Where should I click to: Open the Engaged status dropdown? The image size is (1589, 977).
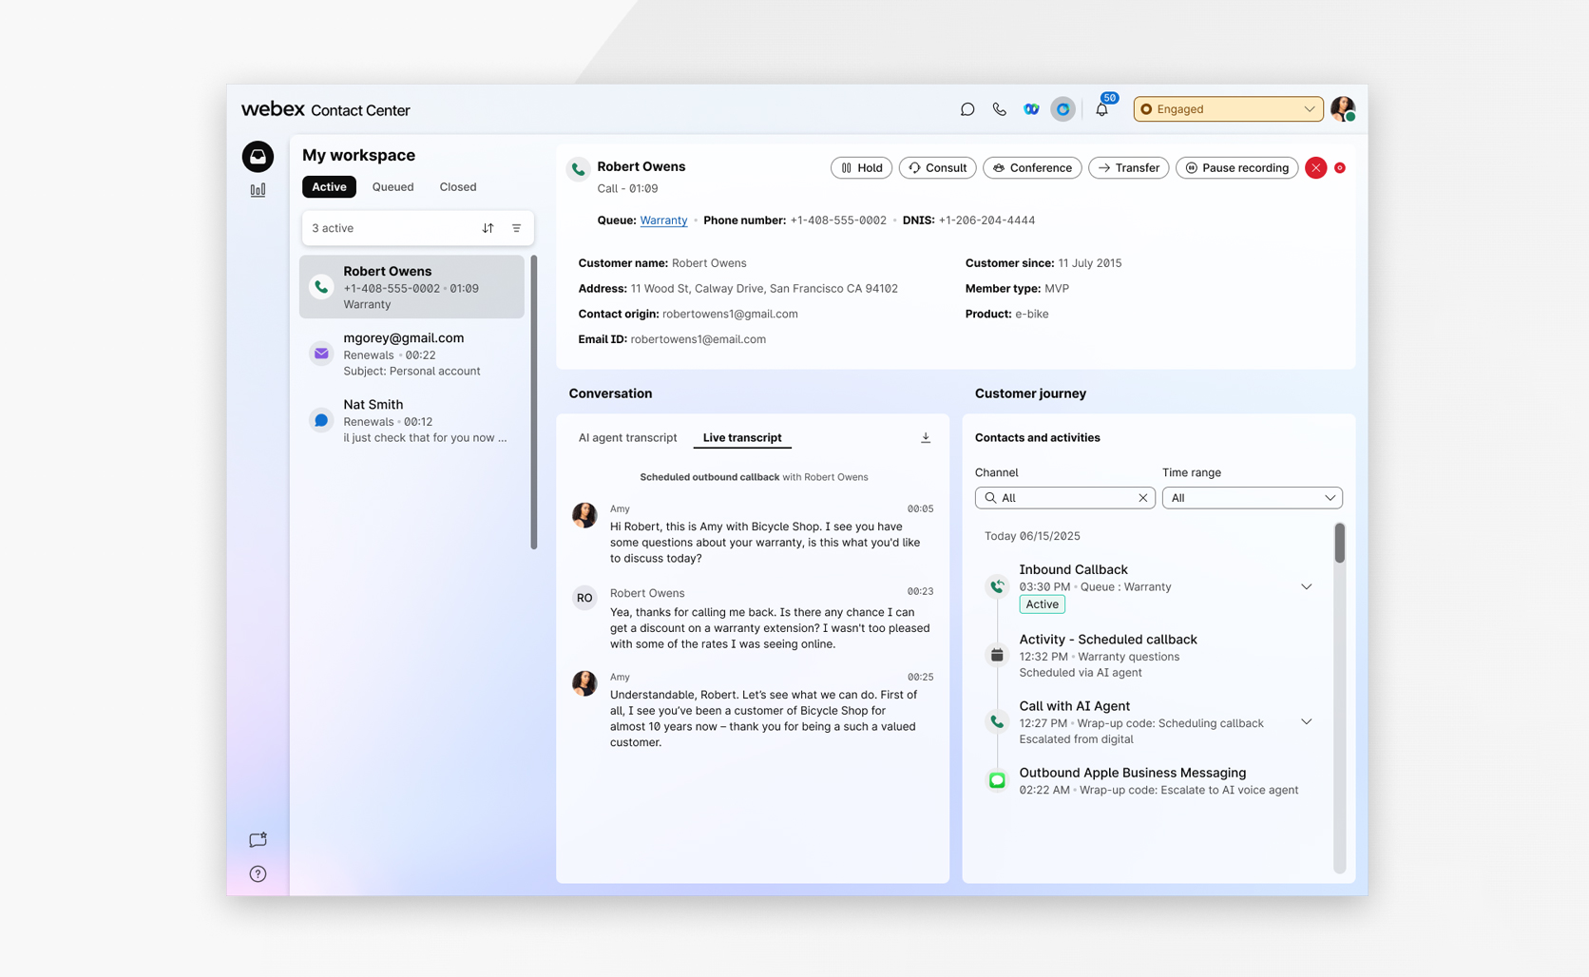click(1227, 109)
